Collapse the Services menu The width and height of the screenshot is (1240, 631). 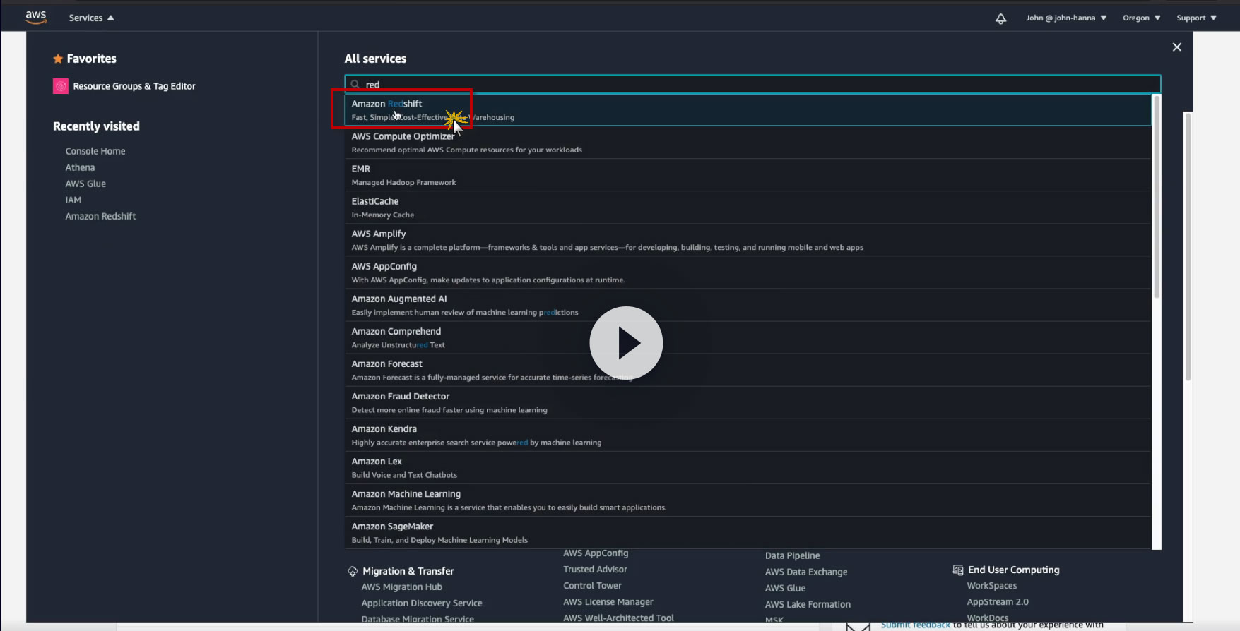click(91, 18)
